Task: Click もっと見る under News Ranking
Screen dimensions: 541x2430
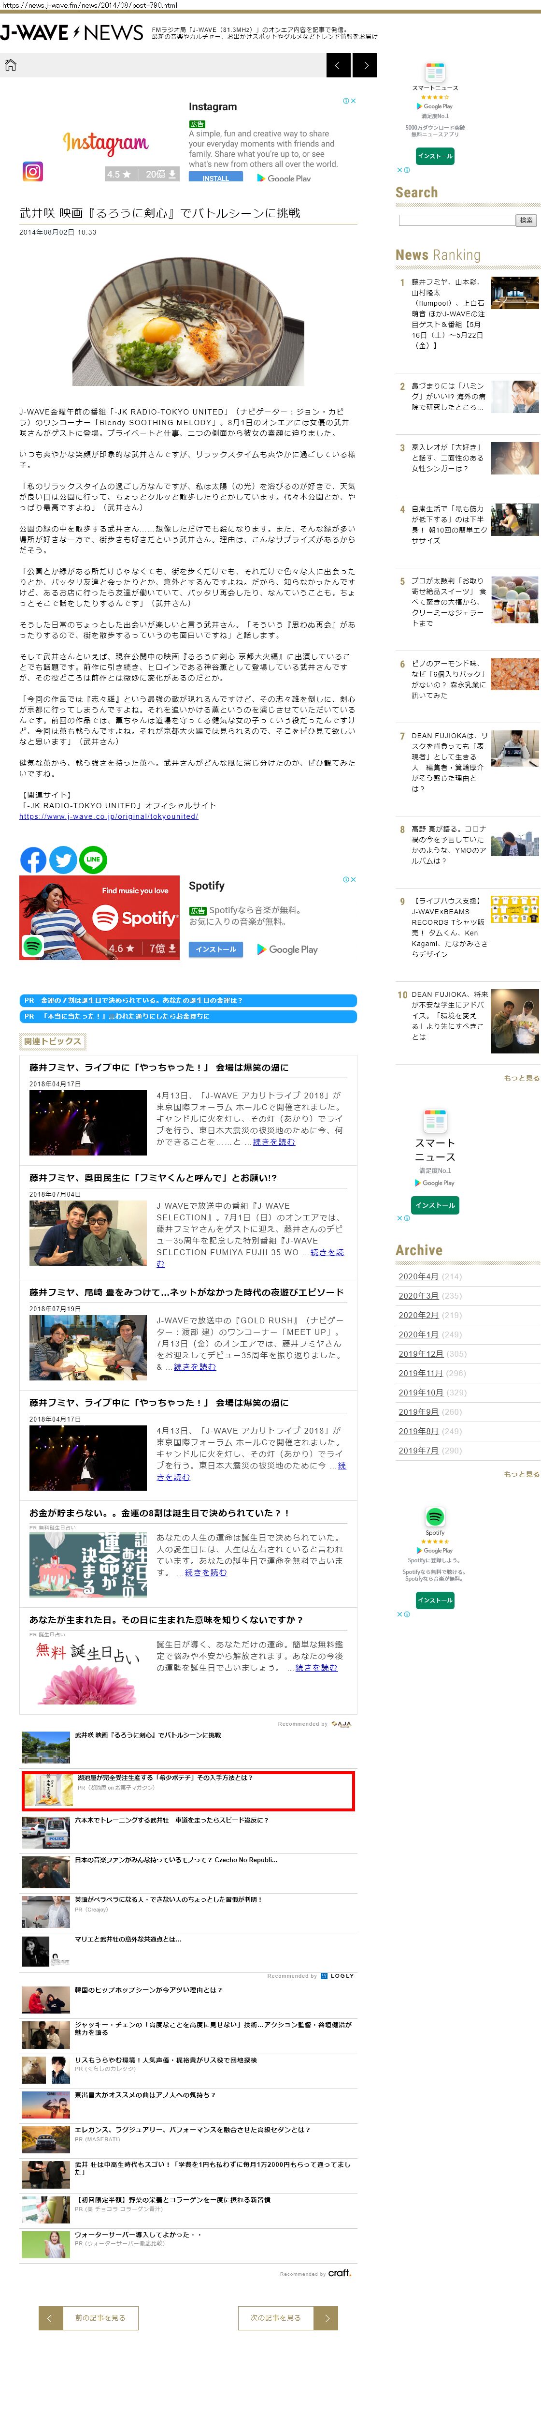Action: [x=521, y=1077]
